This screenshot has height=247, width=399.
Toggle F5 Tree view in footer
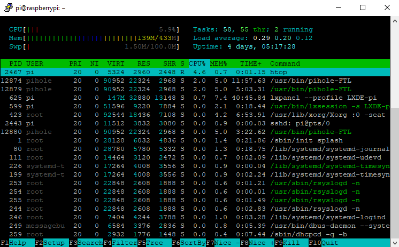(155, 243)
